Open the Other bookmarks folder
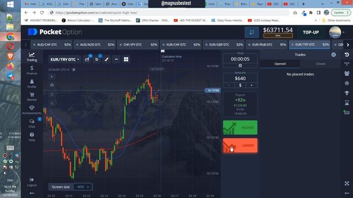This screenshot has height=198, width=353. coord(336,20)
